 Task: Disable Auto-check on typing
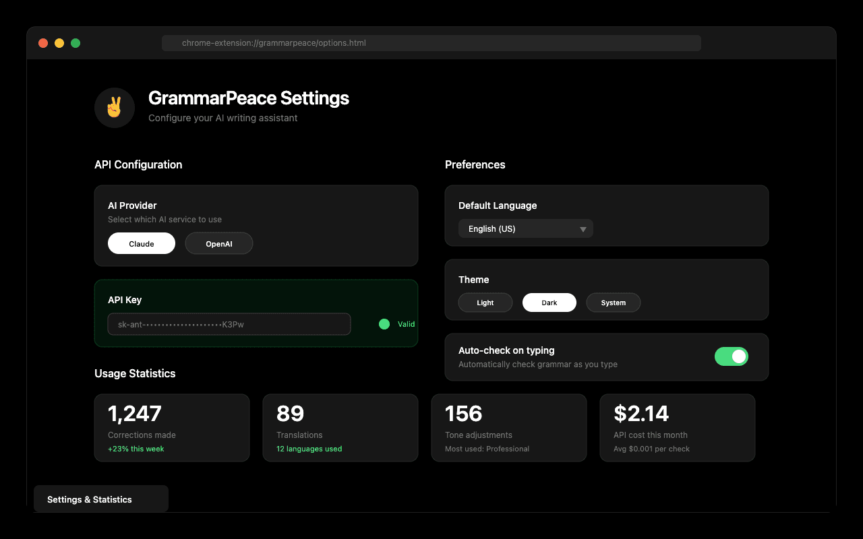point(732,356)
